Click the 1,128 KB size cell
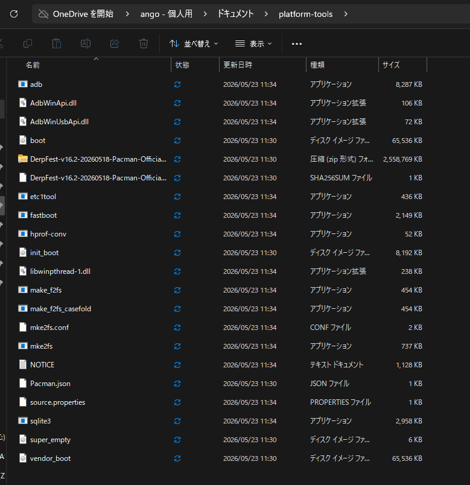Screen dimensions: 470x485 409,365
